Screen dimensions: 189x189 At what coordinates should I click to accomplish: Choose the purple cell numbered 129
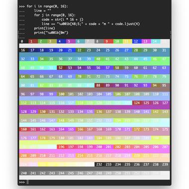pyautogui.click(x=33, y=111)
